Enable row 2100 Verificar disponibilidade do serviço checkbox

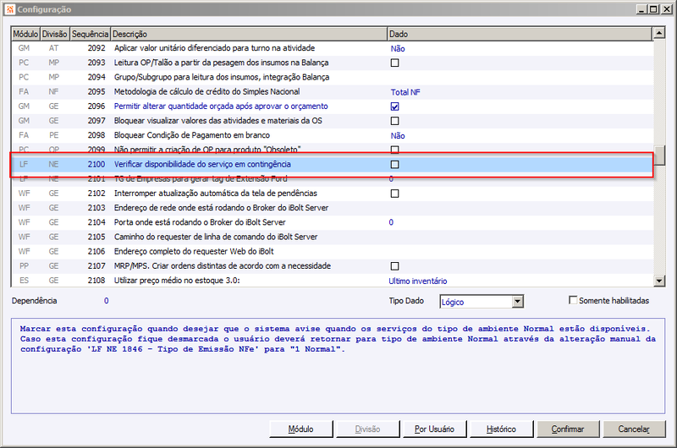coord(394,164)
